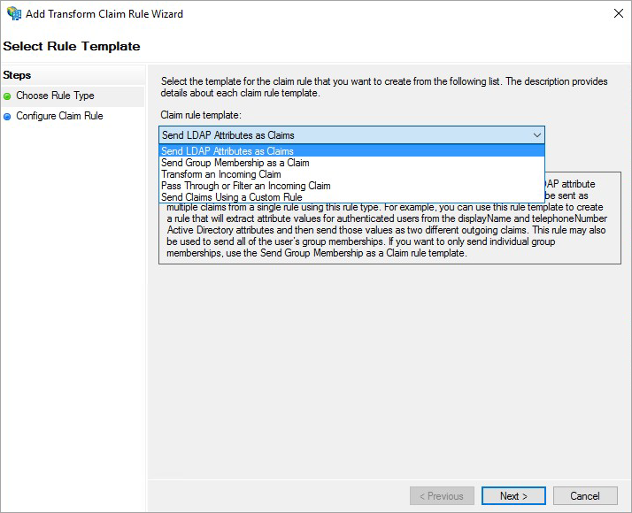
Task: Pick Transform an Incoming Claim template
Action: 351,174
